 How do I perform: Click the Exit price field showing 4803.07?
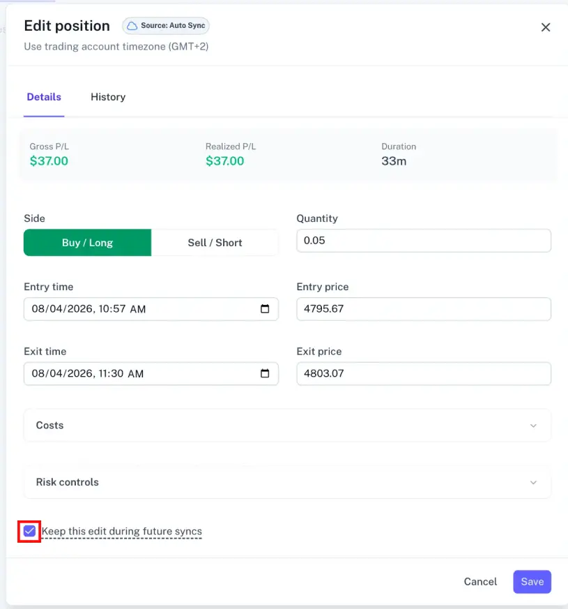424,373
